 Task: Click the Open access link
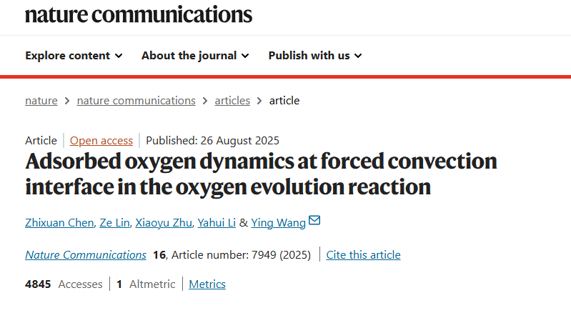(x=101, y=140)
